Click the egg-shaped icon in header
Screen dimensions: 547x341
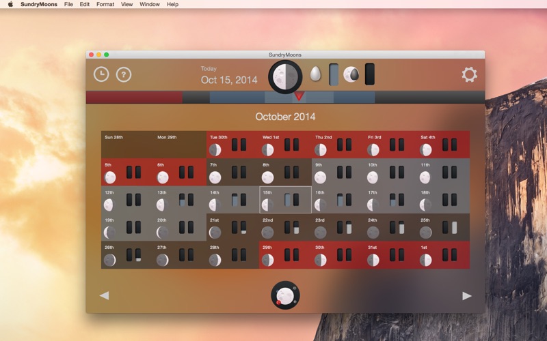(315, 74)
